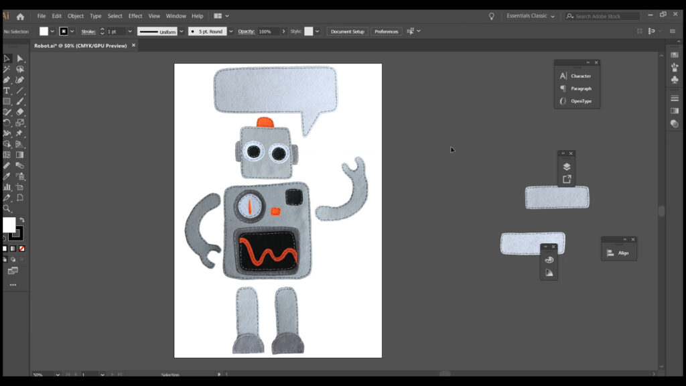This screenshot has height=386, width=686.
Task: Click the Document Setup button
Action: click(347, 31)
